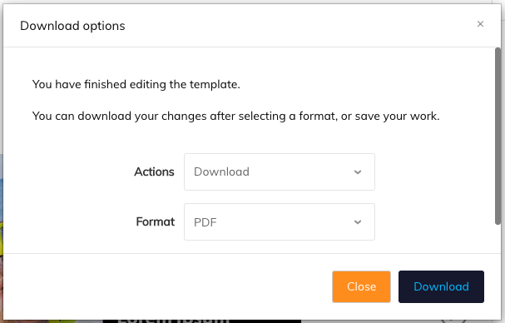Click the chevron arrow in the Actions field
The width and height of the screenshot is (505, 323).
point(358,172)
